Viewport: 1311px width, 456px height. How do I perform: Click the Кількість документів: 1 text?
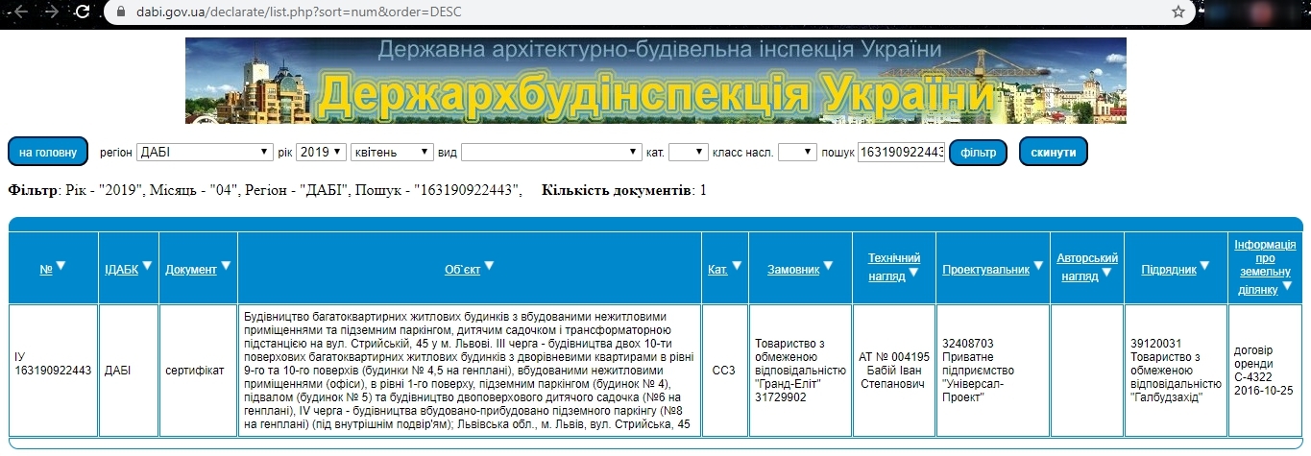[624, 190]
